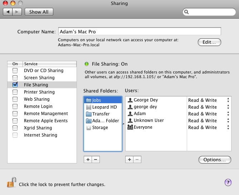Select the File Sharing service label
This screenshot has height=195, width=239.
tap(36, 85)
